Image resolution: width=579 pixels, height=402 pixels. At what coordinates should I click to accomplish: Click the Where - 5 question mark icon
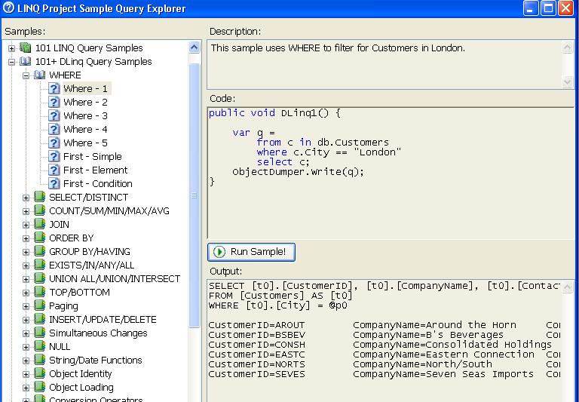[x=54, y=143]
